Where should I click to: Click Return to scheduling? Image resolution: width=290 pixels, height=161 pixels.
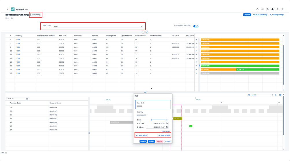tap(260, 15)
